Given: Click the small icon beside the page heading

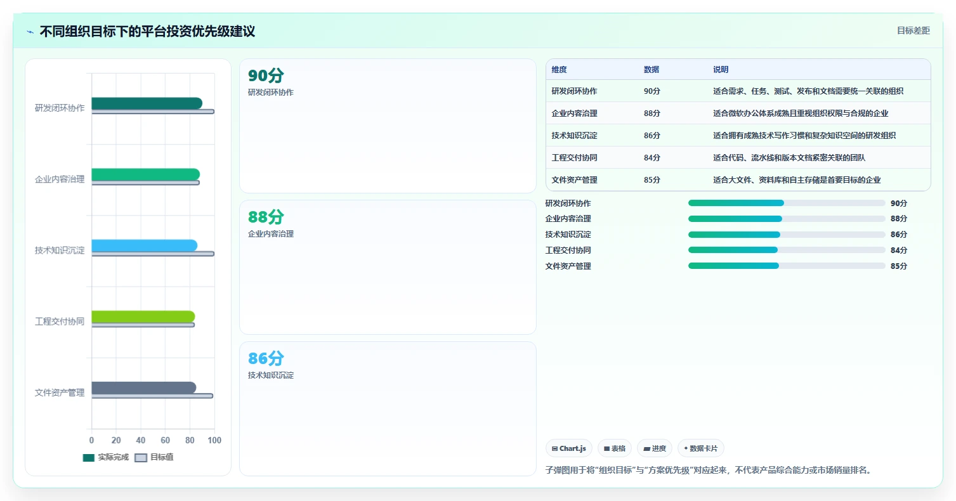Looking at the screenshot, I should 30,32.
